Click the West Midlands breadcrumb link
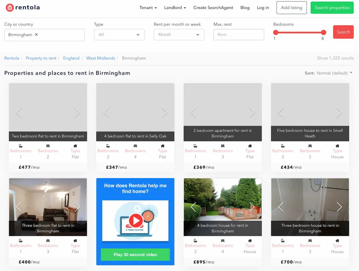This screenshot has width=359, height=271. click(x=101, y=58)
